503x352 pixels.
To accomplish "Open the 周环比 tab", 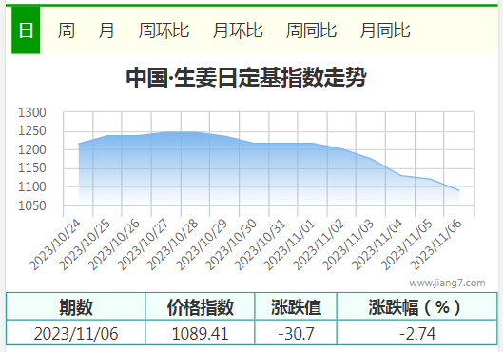I will 164,30.
